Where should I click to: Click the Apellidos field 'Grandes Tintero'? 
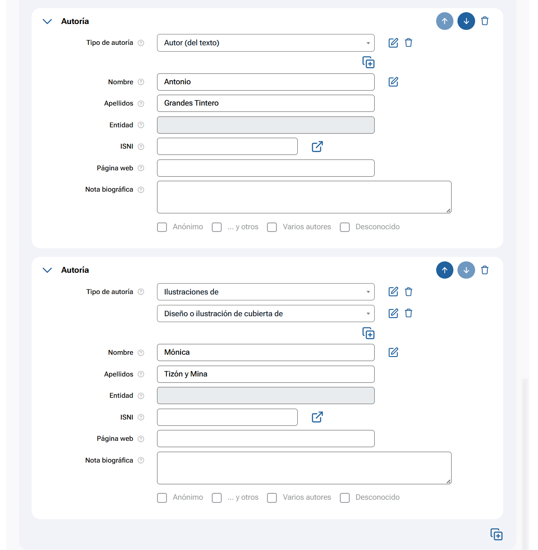pos(266,103)
